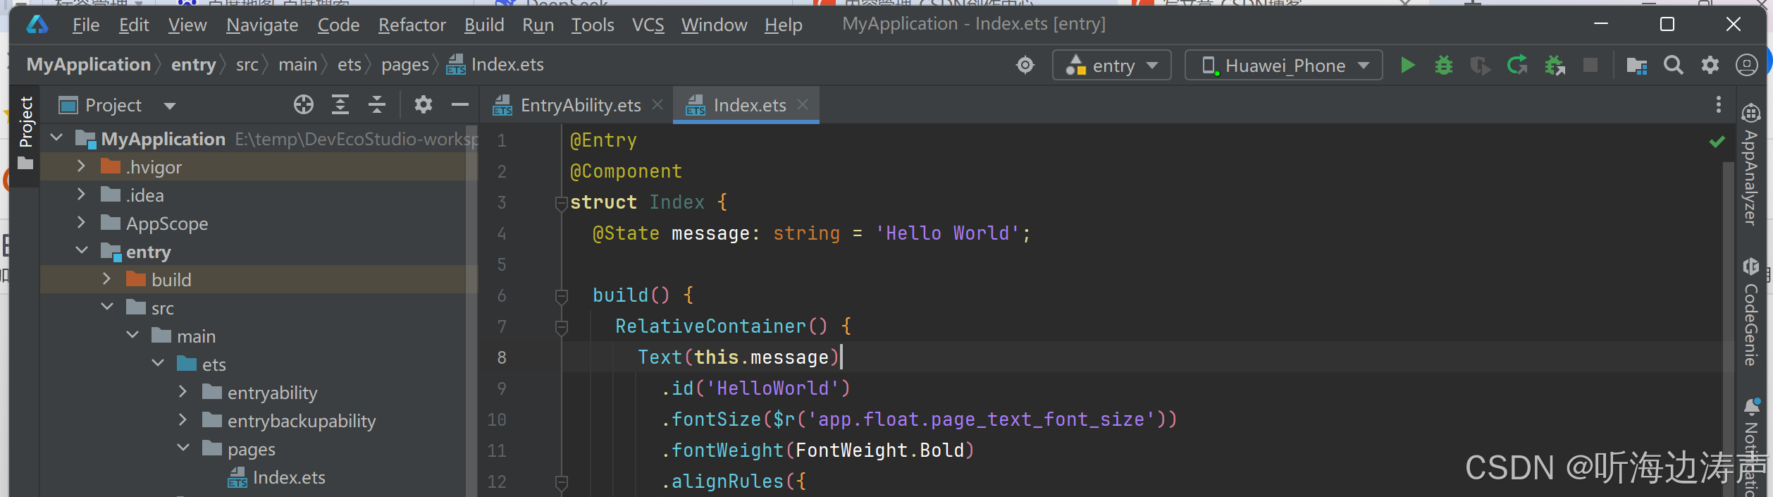The width and height of the screenshot is (1773, 497).
Task: Open IDE settings gear in top toolbar
Action: pyautogui.click(x=1710, y=66)
